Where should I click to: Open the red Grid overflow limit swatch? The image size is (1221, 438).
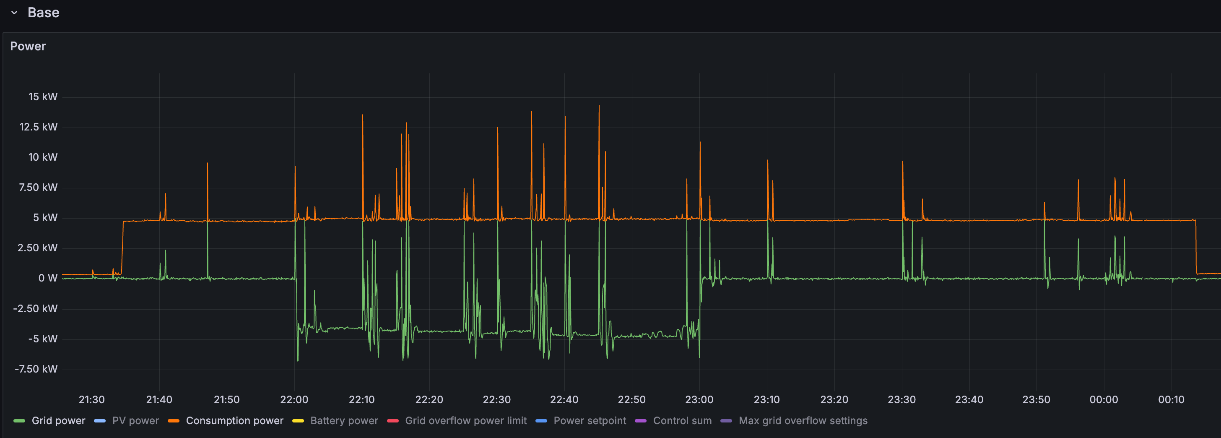(393, 421)
